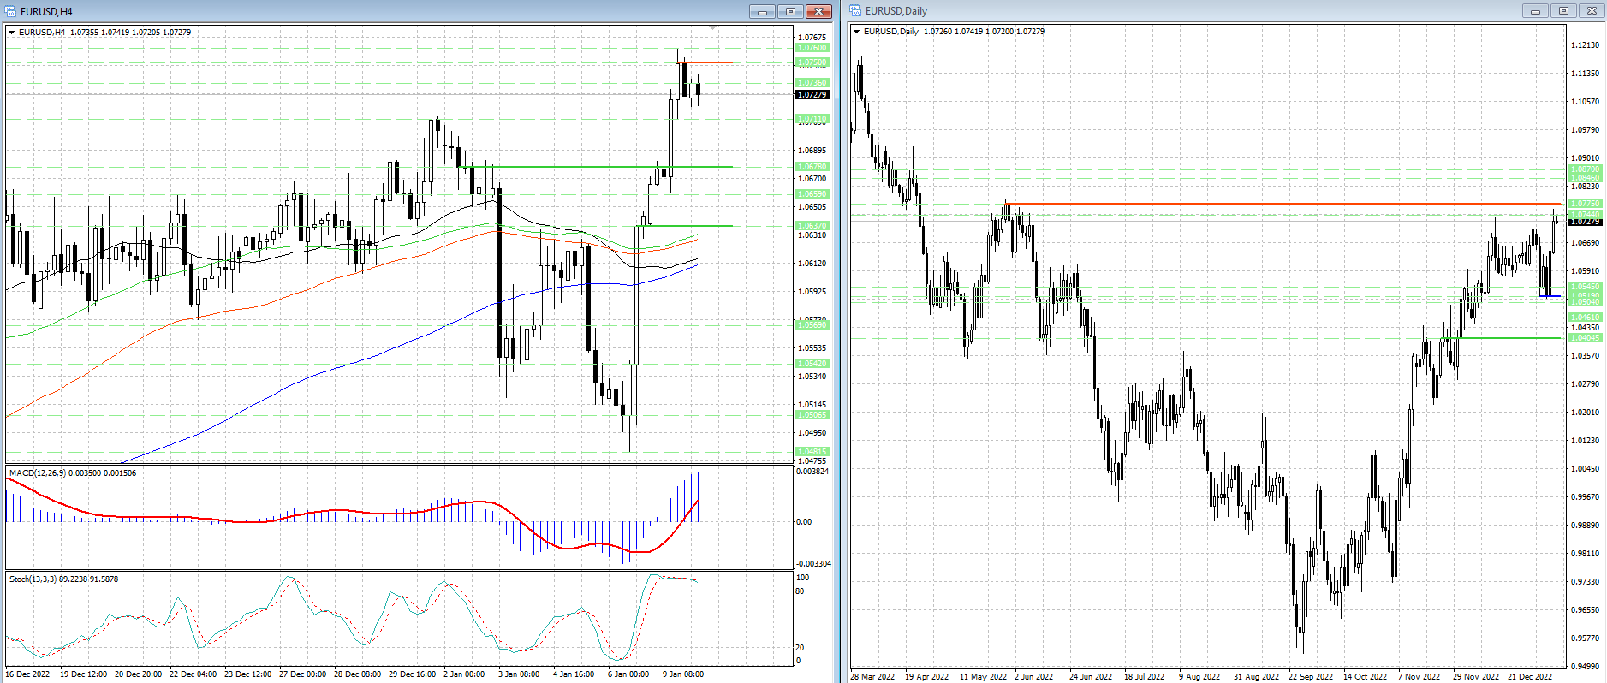Minimize the EURUSD,H4 chart window

tap(762, 11)
